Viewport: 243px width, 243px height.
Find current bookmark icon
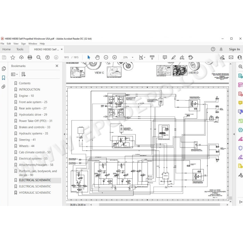point(24,74)
